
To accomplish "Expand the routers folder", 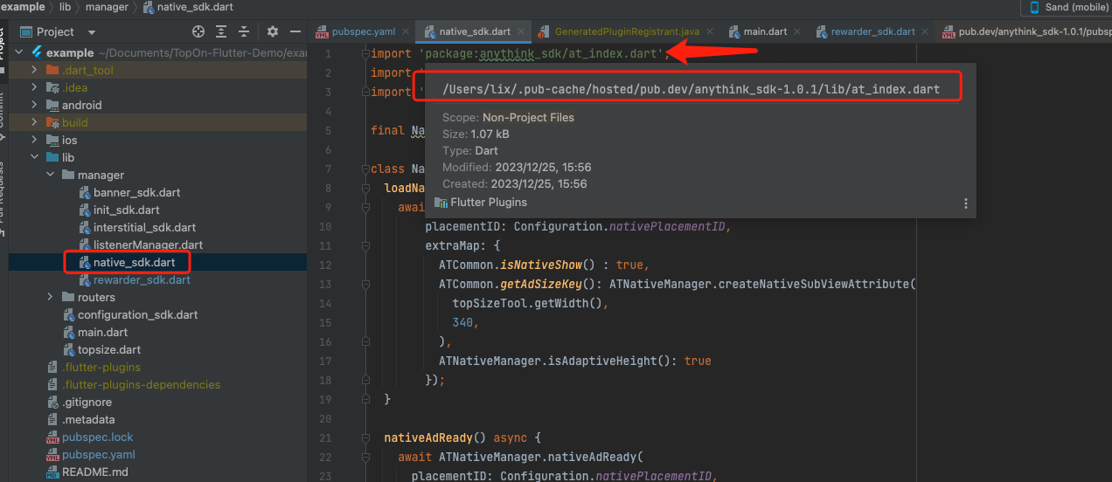I will 50,297.
